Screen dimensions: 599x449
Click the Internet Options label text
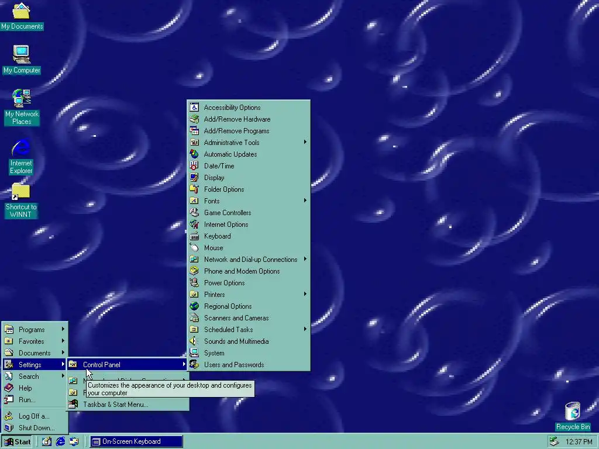[226, 224]
